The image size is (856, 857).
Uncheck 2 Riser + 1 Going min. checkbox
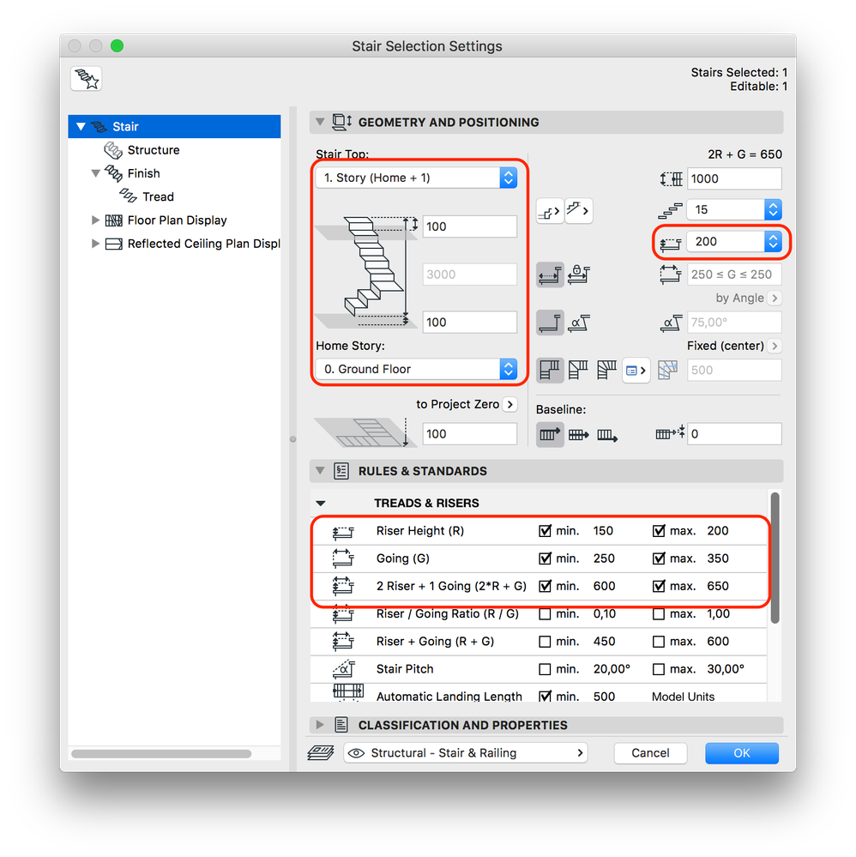tap(545, 586)
